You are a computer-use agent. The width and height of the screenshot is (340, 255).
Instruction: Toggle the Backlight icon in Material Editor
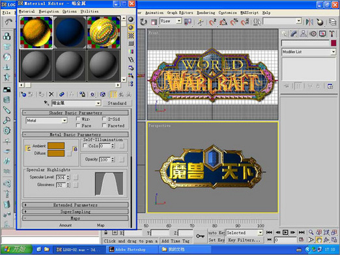pyautogui.click(x=131, y=27)
